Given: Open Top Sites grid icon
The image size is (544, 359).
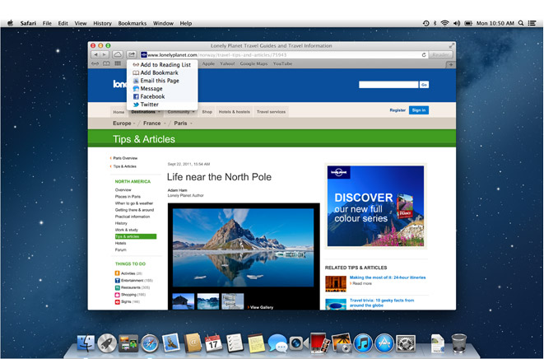Looking at the screenshot, I should [118, 64].
